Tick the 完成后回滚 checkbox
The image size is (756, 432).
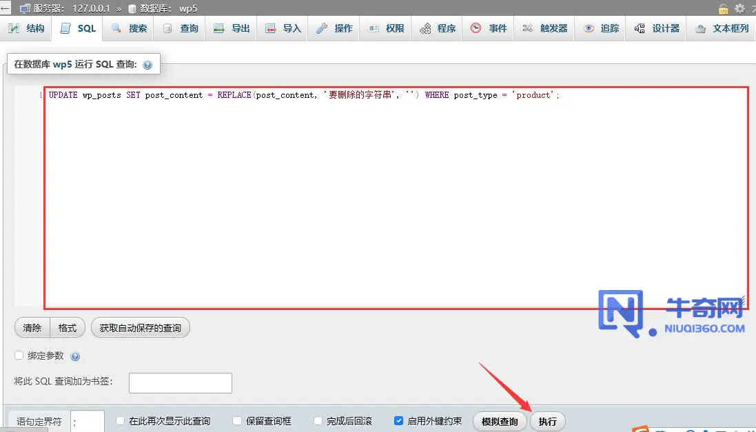(x=318, y=420)
